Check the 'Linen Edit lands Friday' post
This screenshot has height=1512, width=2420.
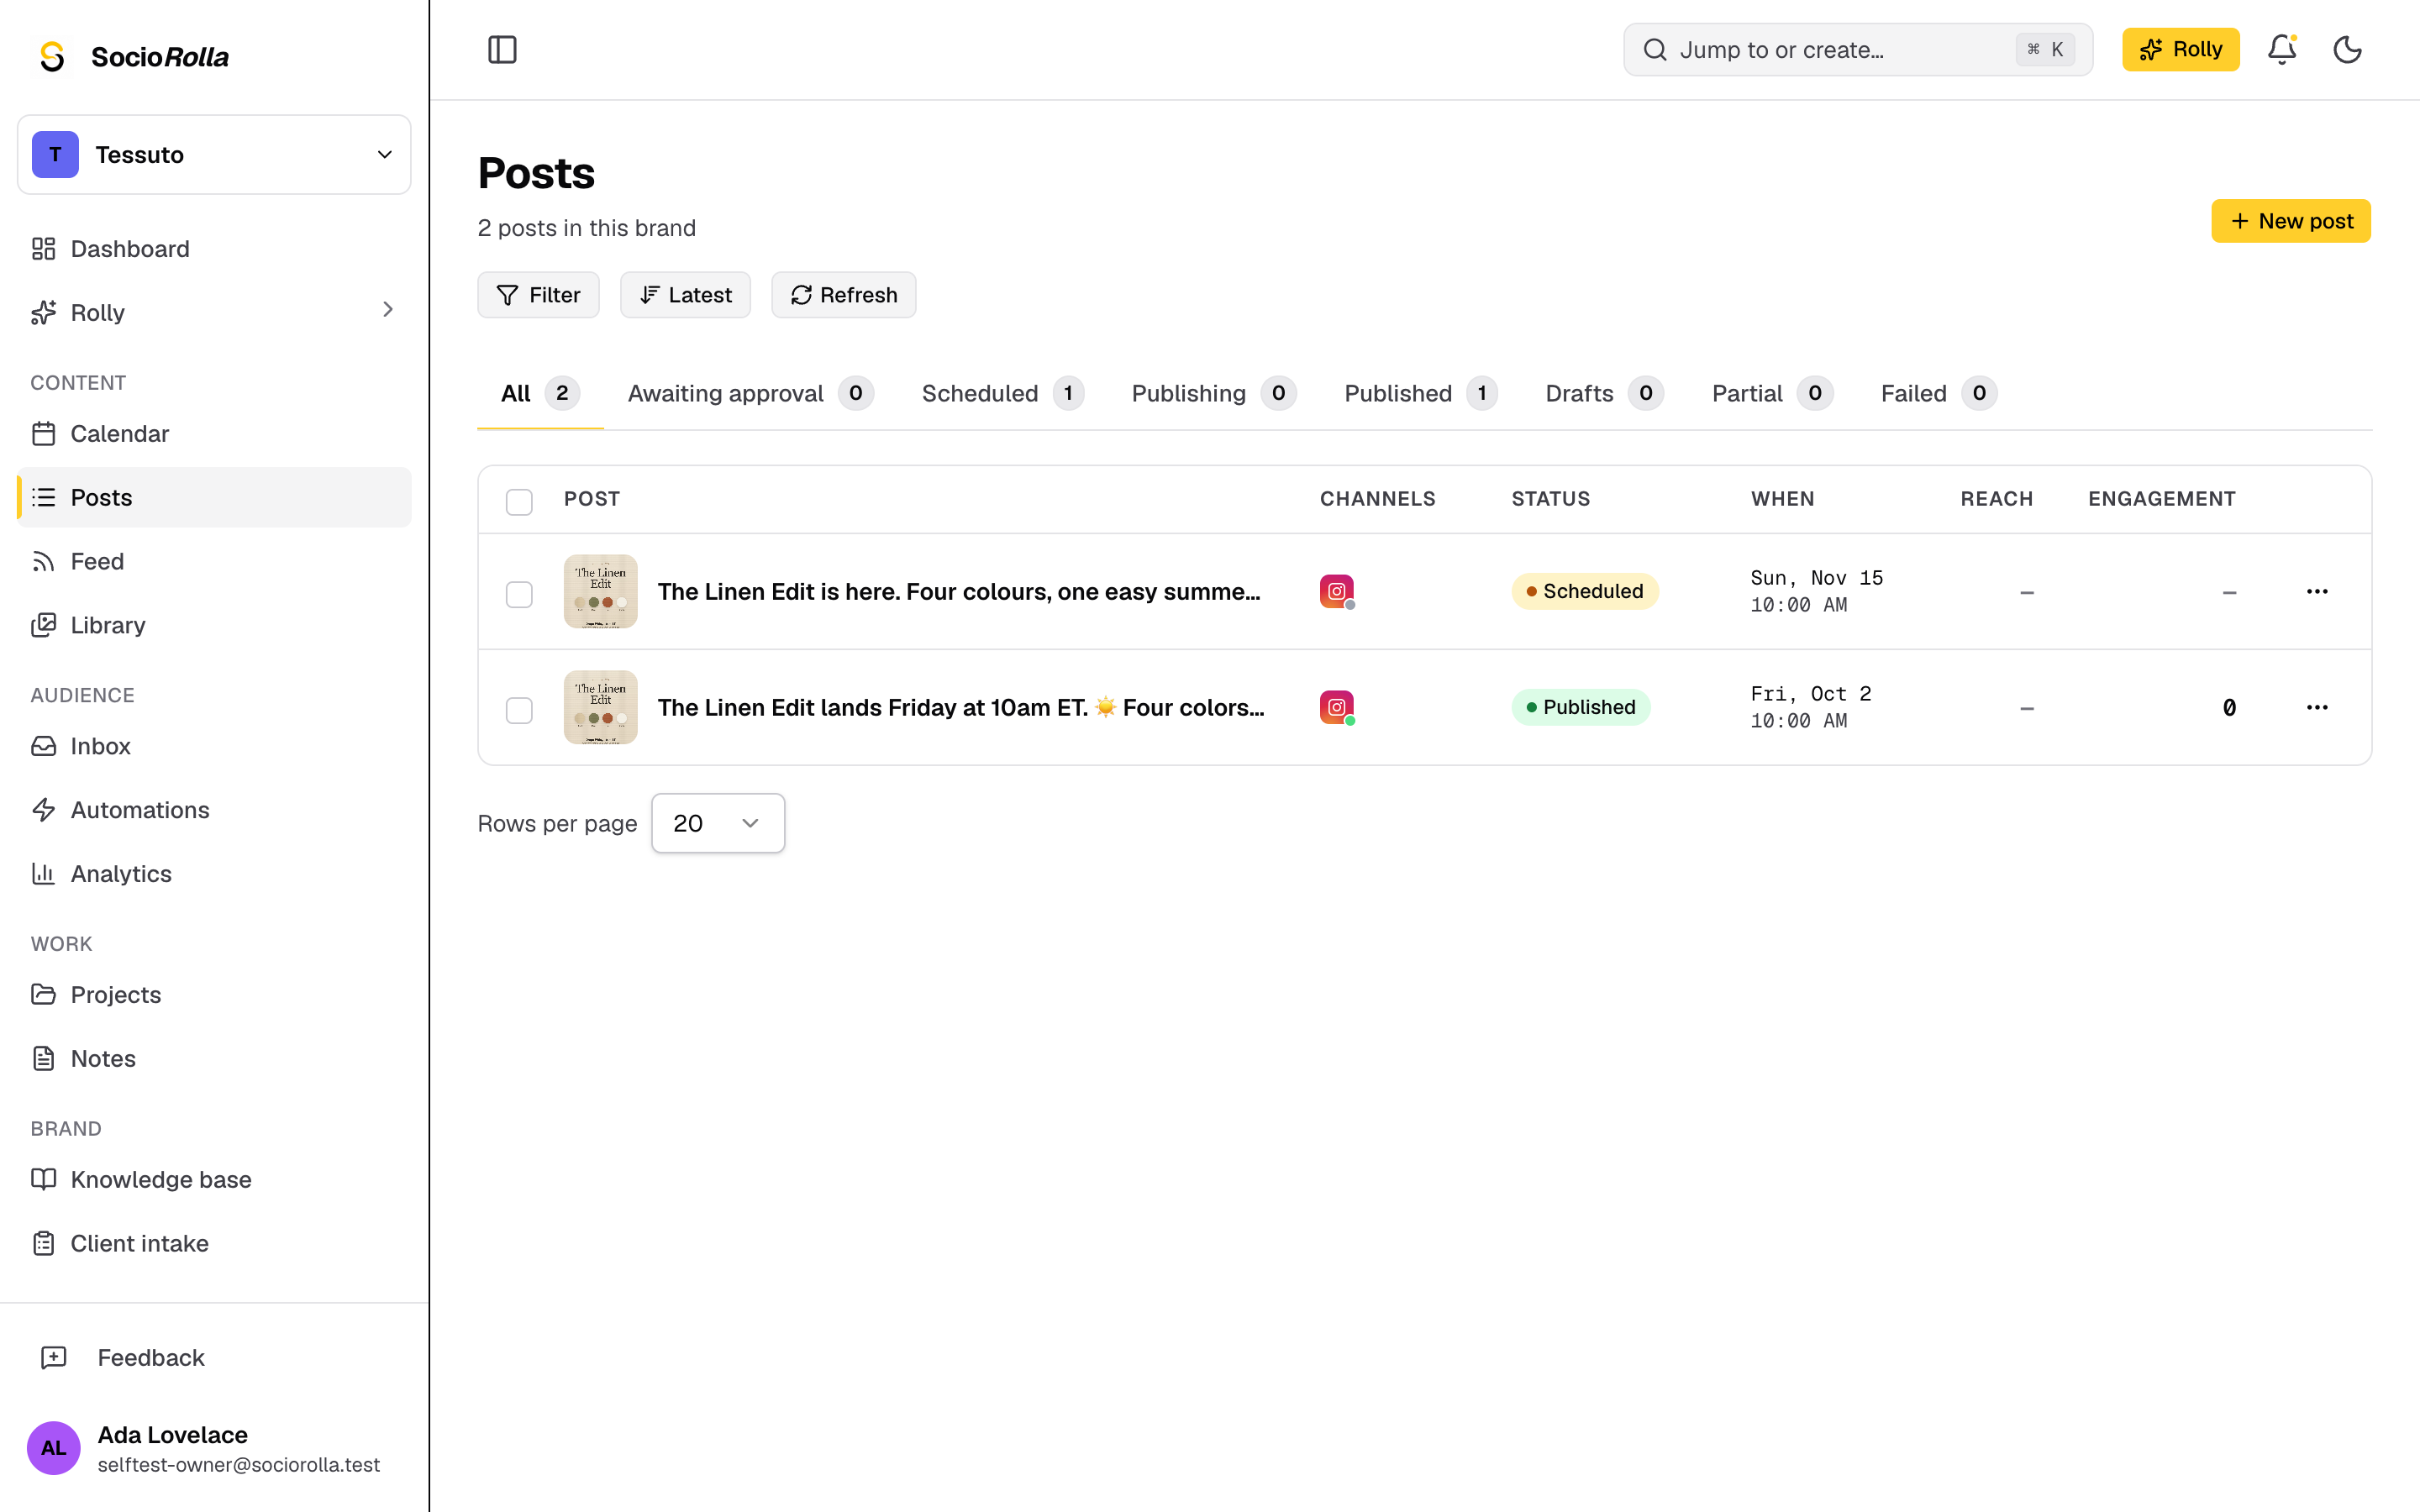coord(519,710)
